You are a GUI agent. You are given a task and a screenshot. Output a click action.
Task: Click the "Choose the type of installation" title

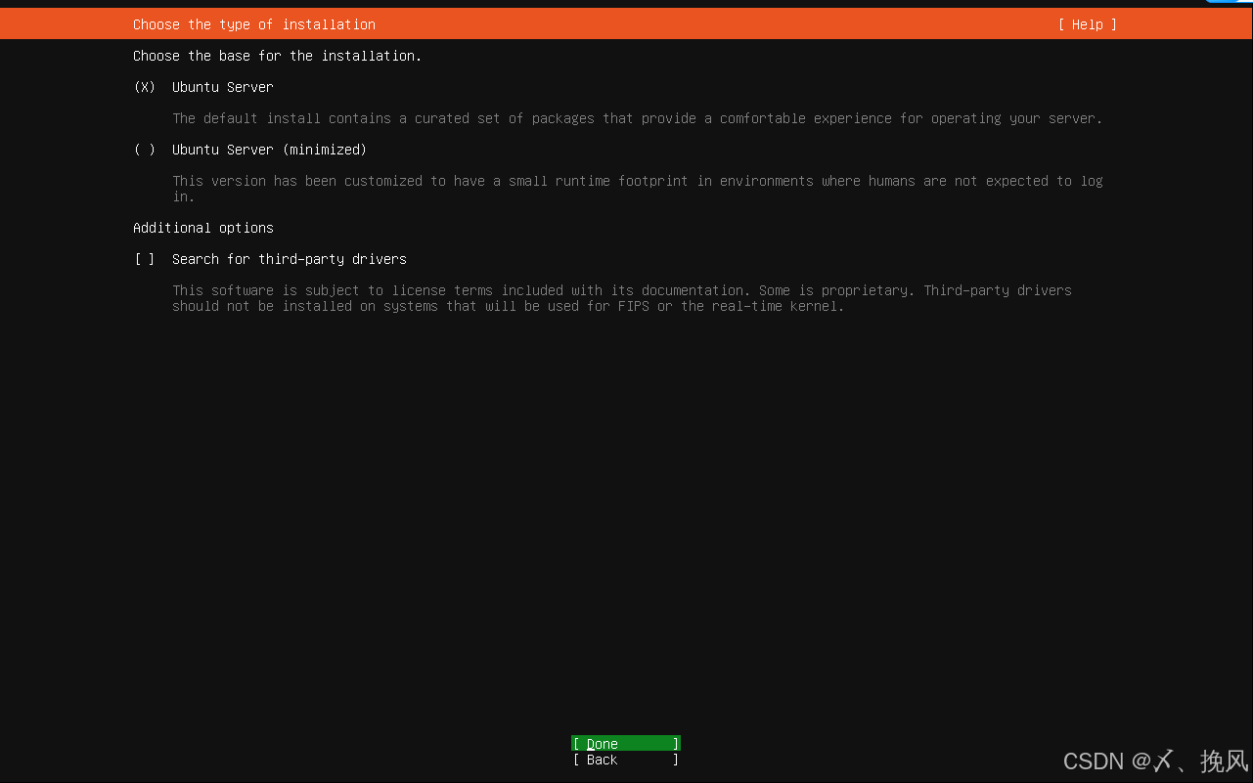click(253, 24)
